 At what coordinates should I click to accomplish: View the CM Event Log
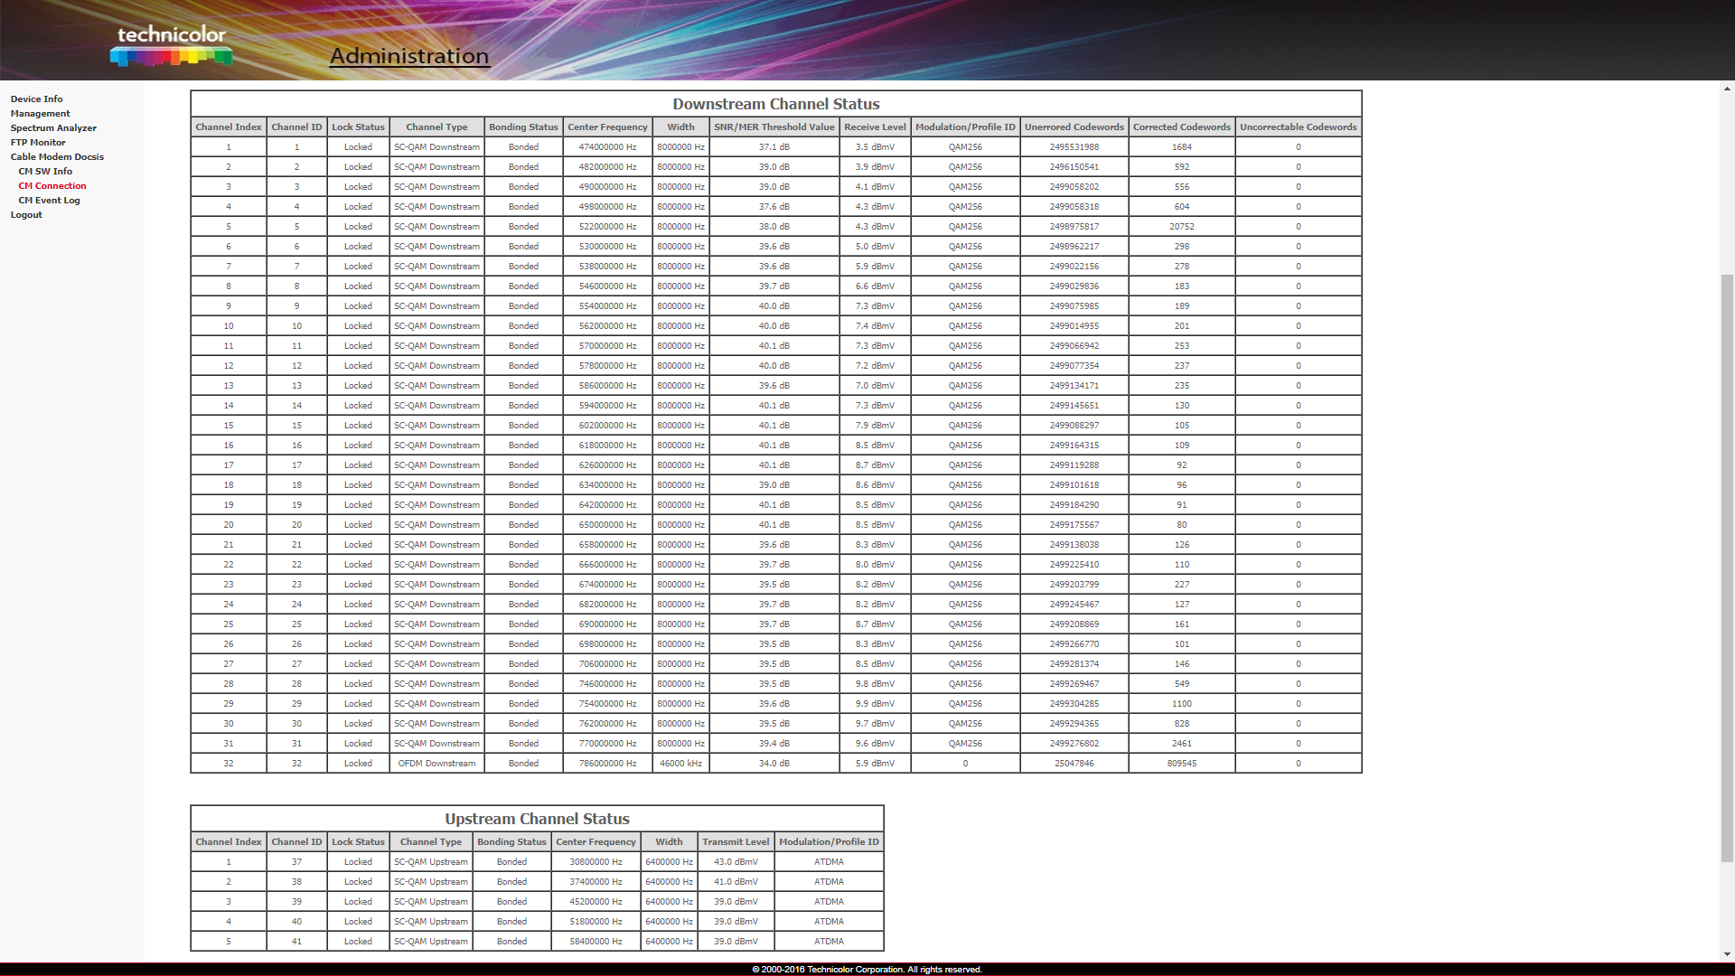click(x=49, y=201)
